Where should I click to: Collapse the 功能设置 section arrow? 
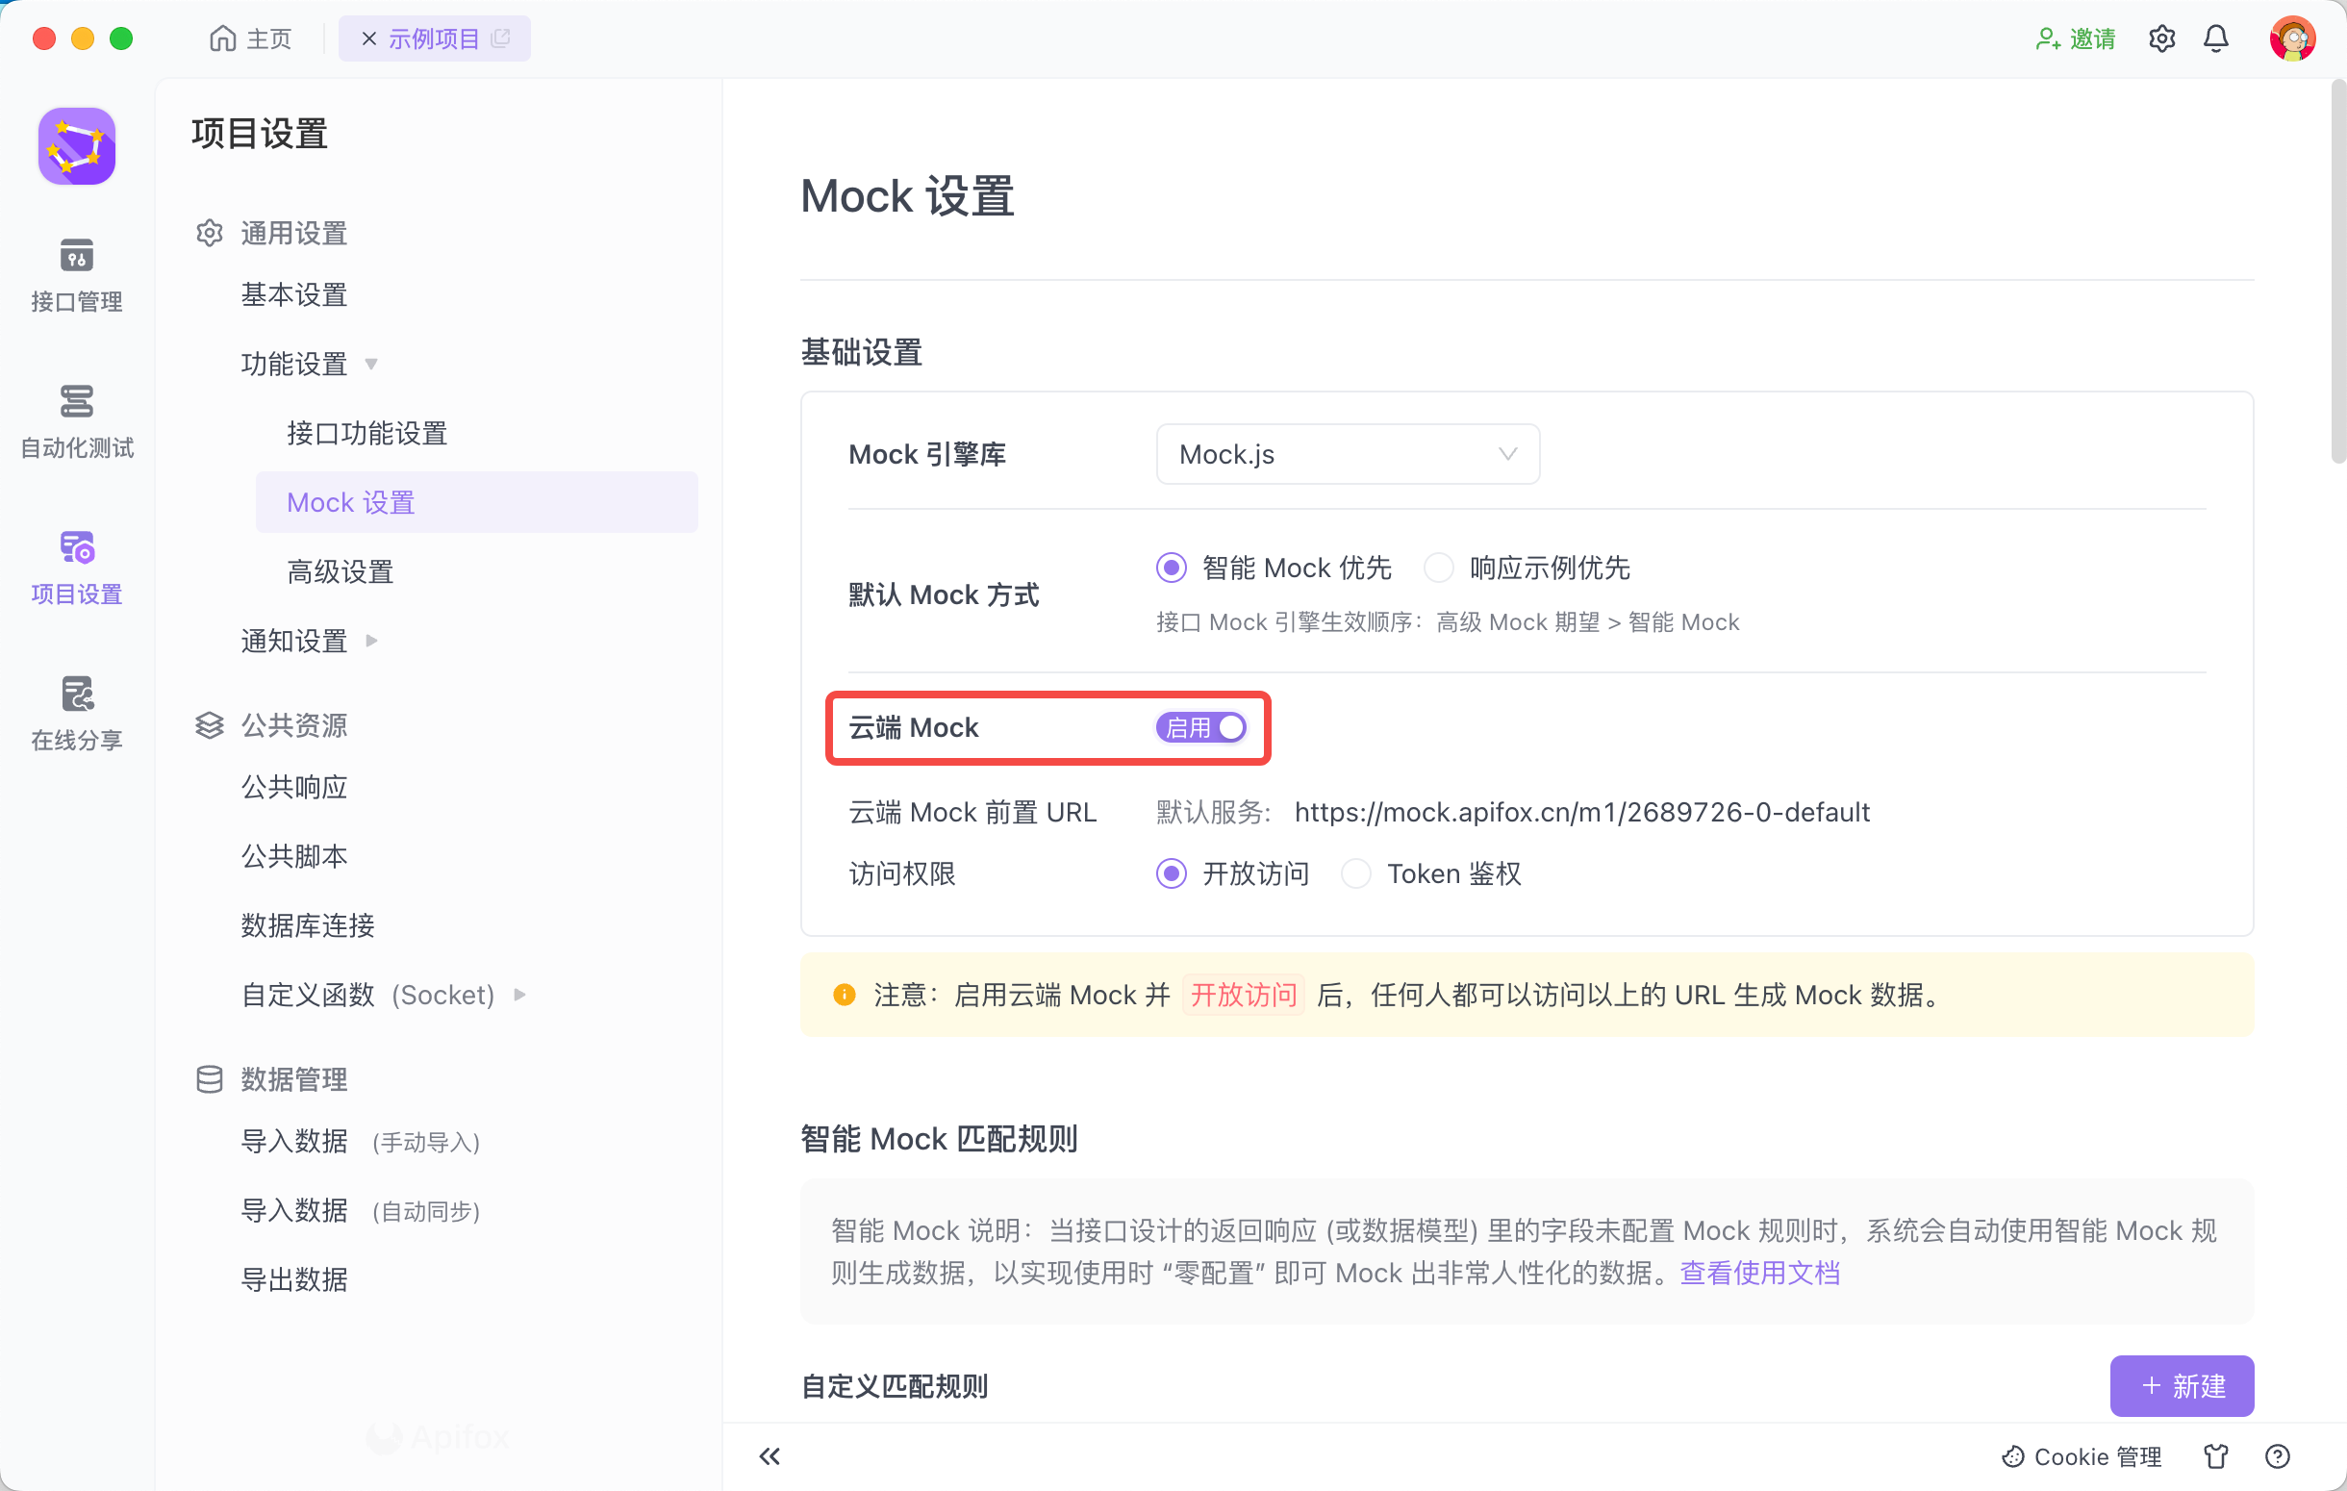(371, 364)
